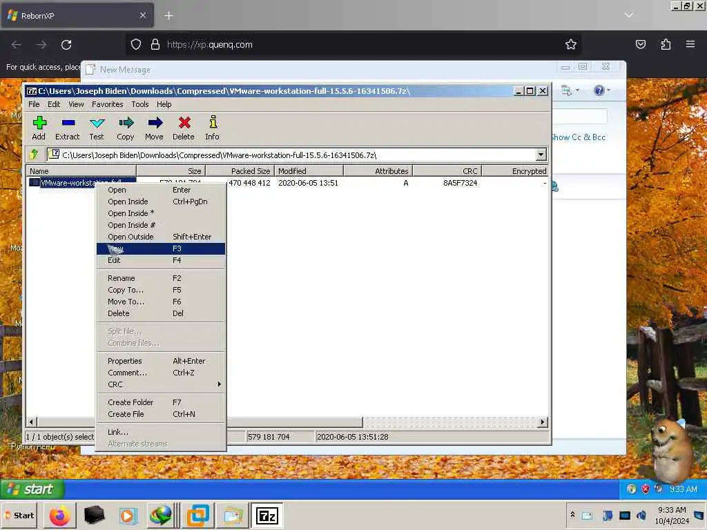Expand the CRC submenu
This screenshot has height=530, width=707.
pos(160,384)
